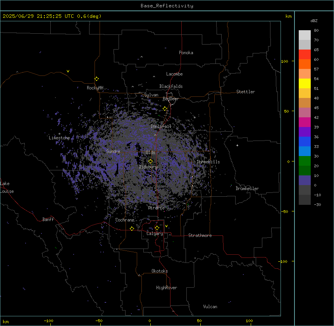
Task: Click the purple 39 dBZ legend swatch
Action: click(x=305, y=132)
